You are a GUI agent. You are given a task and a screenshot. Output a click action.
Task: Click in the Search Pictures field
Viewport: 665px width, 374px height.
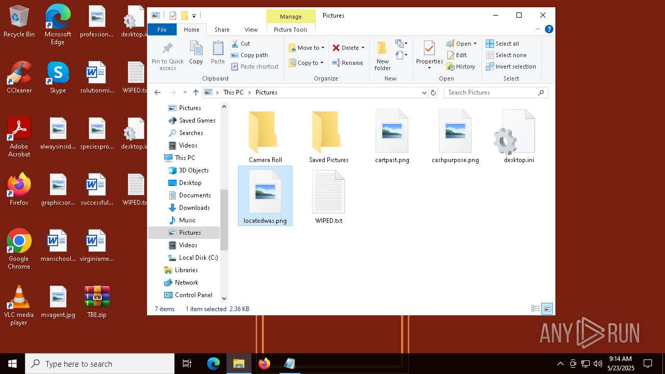click(x=496, y=92)
